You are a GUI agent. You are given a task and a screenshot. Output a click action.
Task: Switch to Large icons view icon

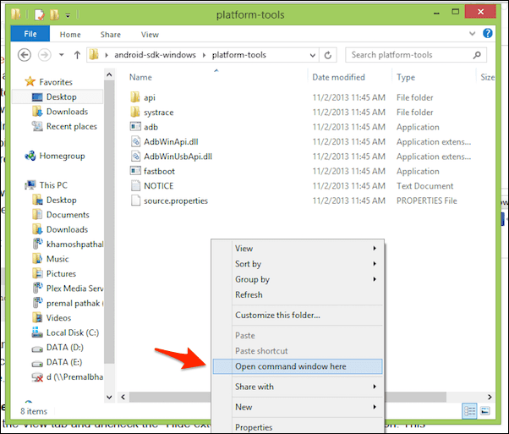click(x=485, y=411)
